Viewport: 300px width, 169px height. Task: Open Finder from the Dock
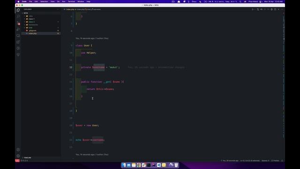click(x=124, y=165)
